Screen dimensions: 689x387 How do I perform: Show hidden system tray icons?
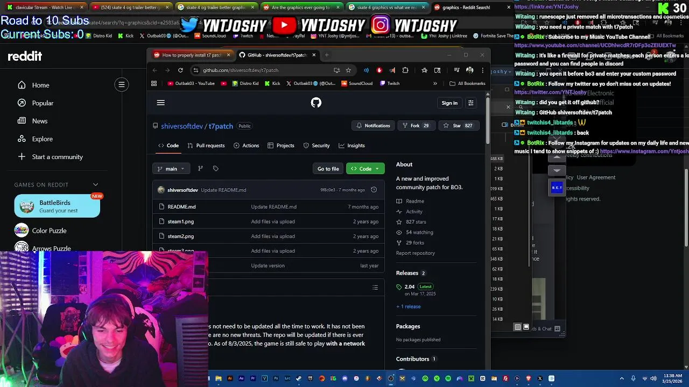[622, 378]
